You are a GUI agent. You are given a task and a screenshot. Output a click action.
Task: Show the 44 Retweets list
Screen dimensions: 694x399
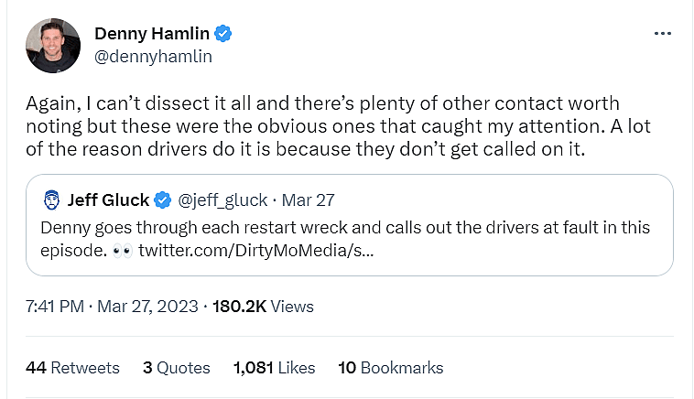[73, 368]
